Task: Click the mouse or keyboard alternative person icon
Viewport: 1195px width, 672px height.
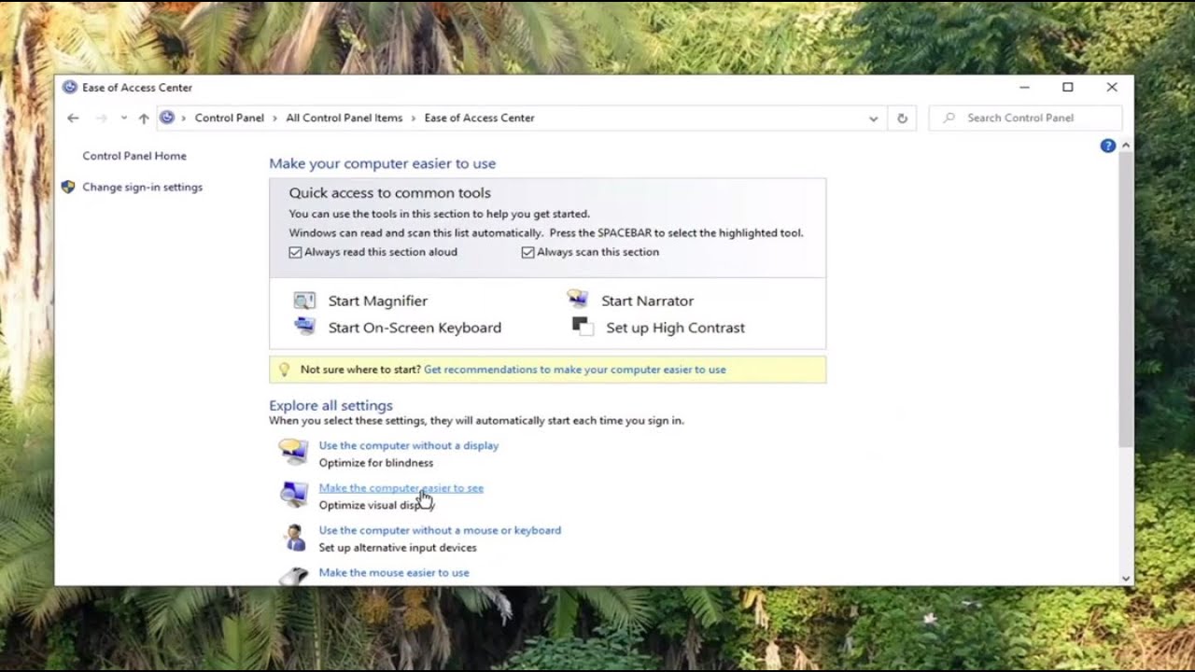Action: coord(295,538)
